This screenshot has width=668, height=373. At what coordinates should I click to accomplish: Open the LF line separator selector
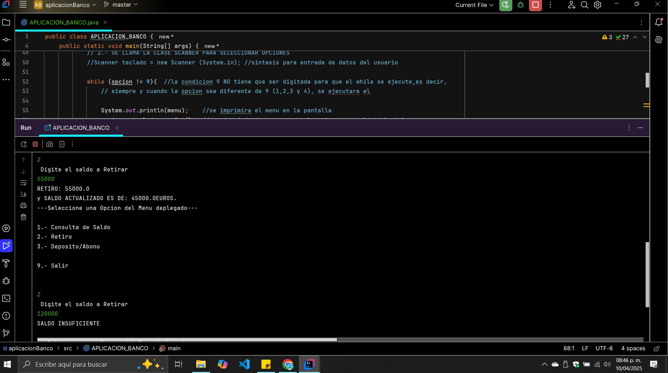(x=585, y=349)
